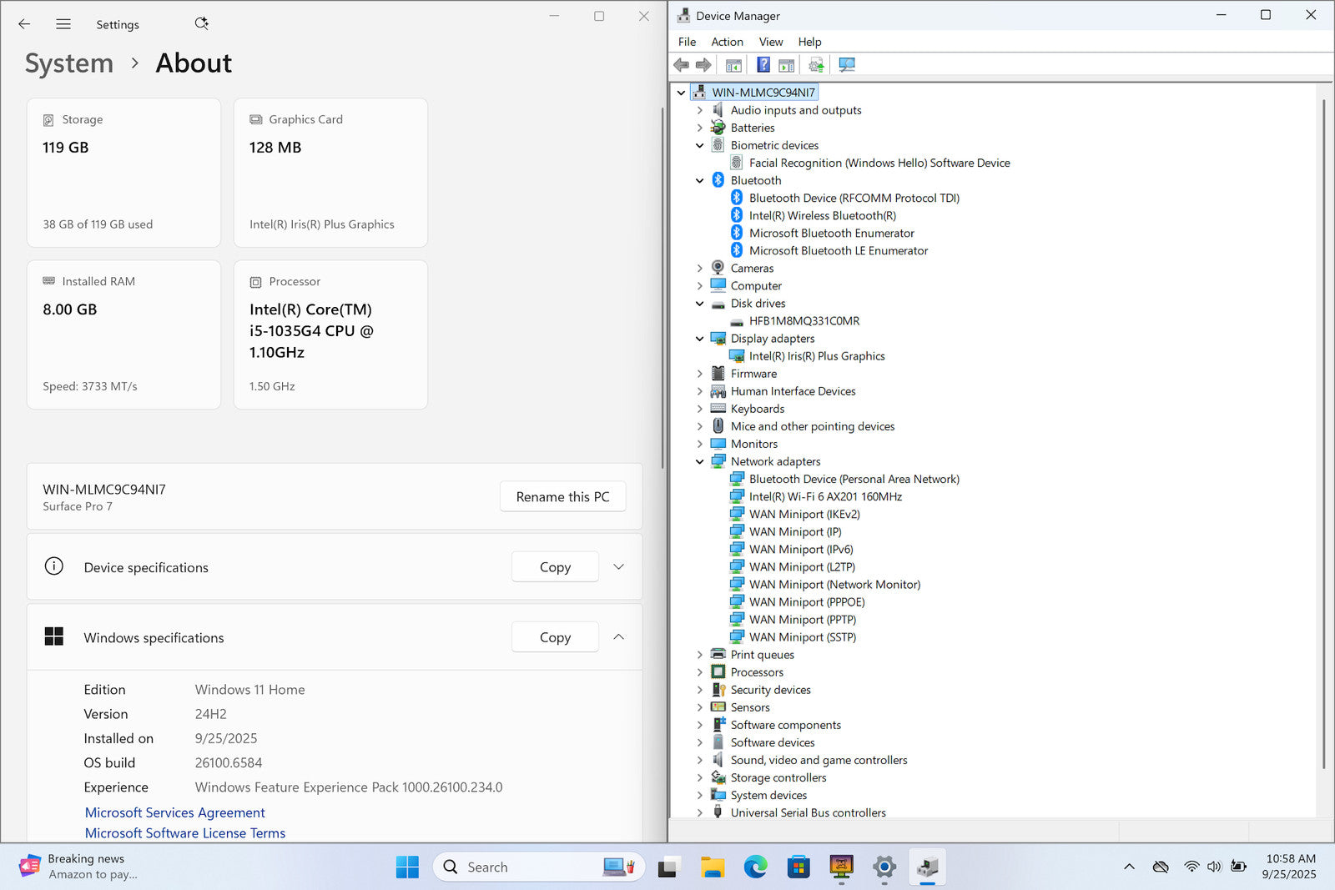Collapse the Bluetooth tree node
The width and height of the screenshot is (1335, 890).
700,181
